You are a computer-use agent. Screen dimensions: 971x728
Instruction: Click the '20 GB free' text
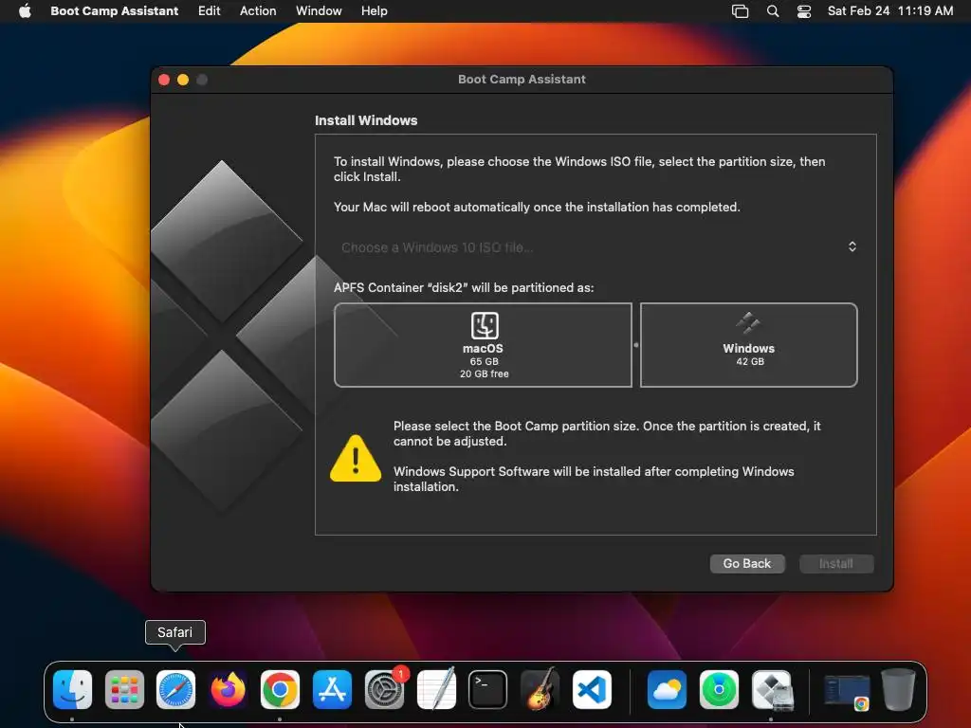coord(485,373)
